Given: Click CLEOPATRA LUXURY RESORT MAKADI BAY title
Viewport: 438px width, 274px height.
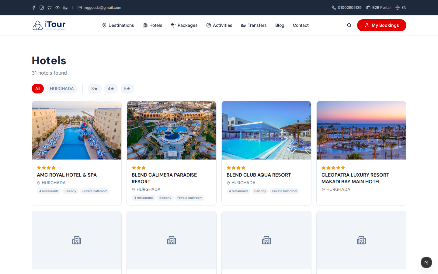Looking at the screenshot, I should (355, 178).
